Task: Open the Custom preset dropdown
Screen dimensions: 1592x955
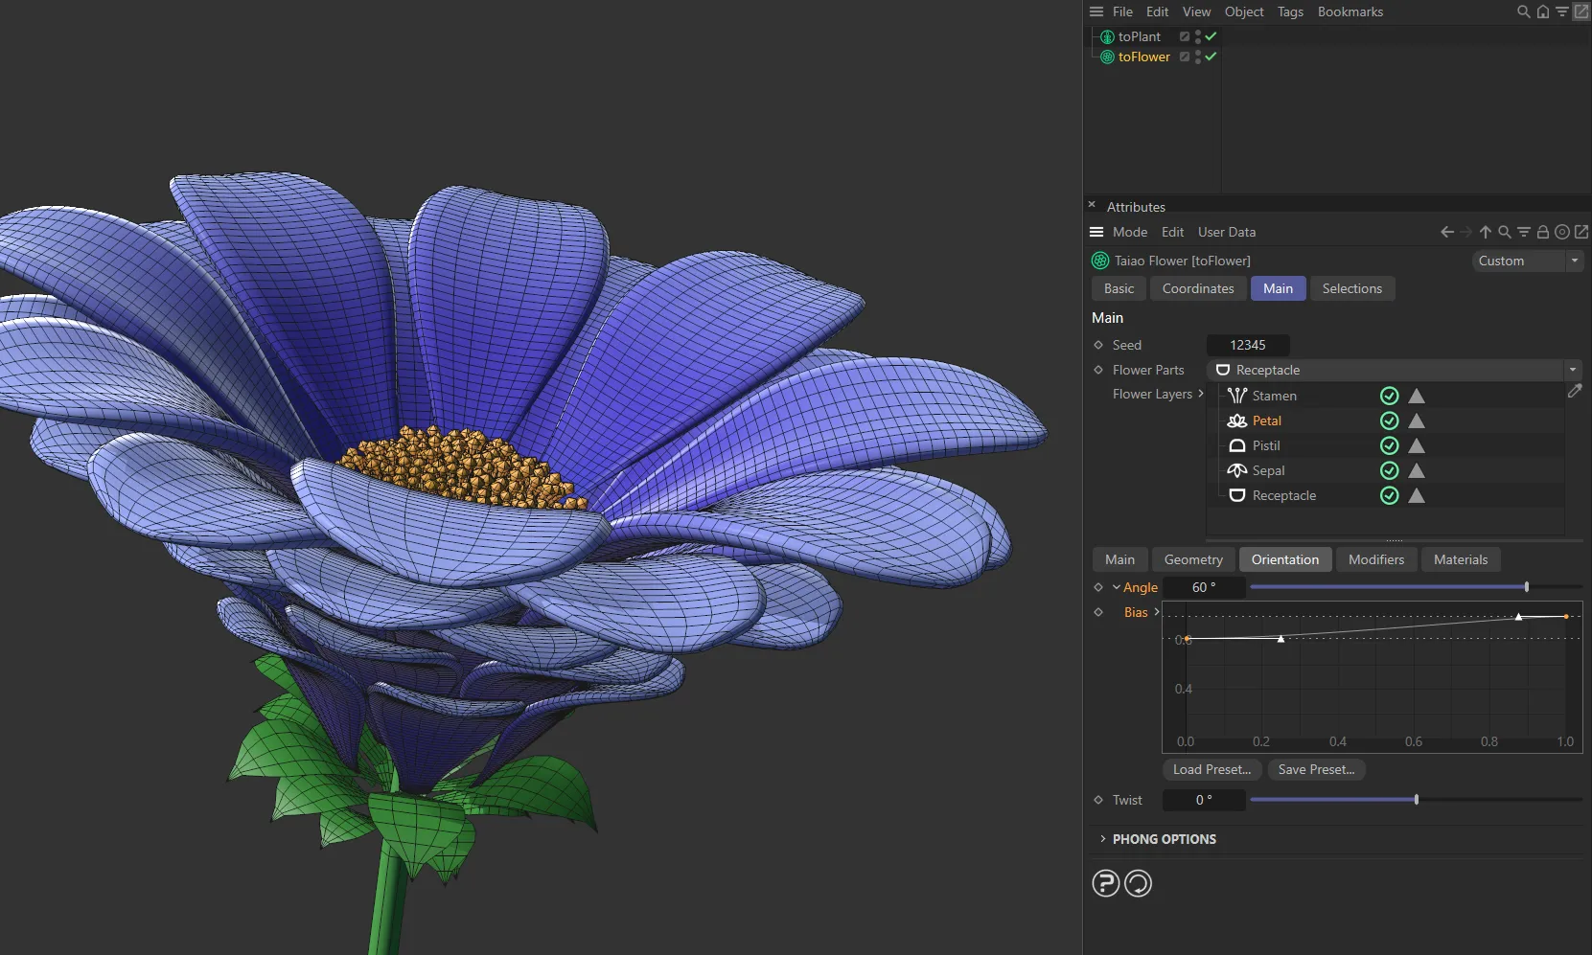Action: 1576,261
